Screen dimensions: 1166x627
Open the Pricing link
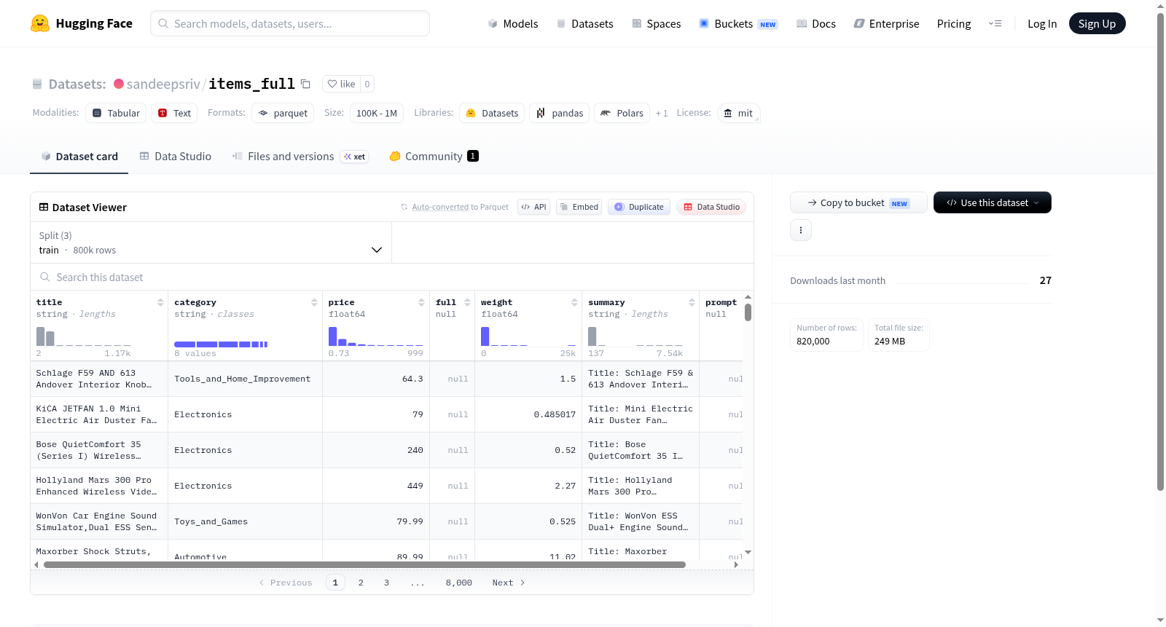(954, 24)
